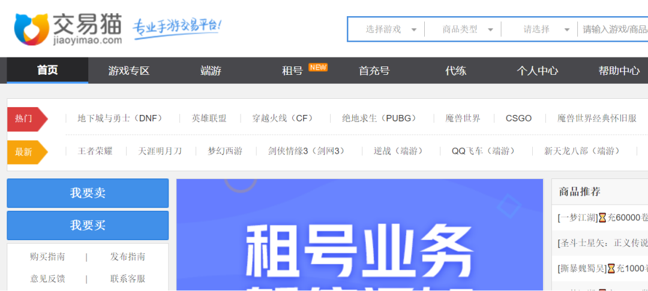
Task: Select 地下城与勇士（DNF） game link
Action: [x=122, y=119]
